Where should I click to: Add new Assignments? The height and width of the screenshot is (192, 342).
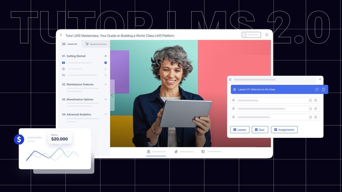[x=284, y=130]
